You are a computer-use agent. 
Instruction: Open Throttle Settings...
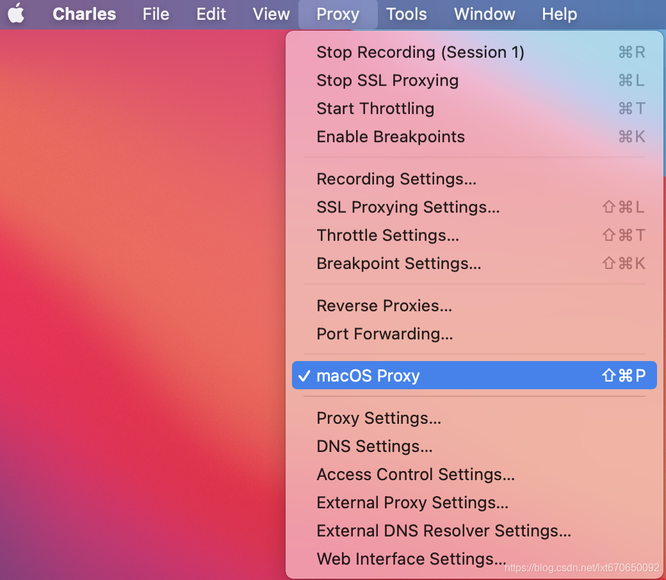click(x=475, y=235)
